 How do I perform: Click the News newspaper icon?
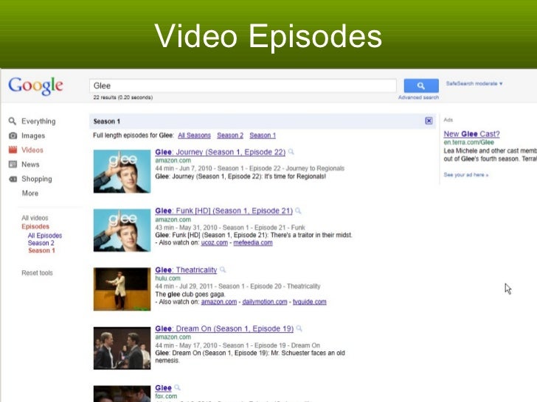point(13,164)
